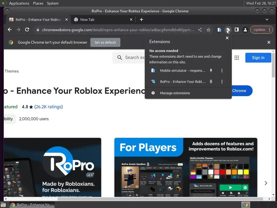The image size is (277, 208).
Task: Click the search magnifier icon
Action: point(120,58)
